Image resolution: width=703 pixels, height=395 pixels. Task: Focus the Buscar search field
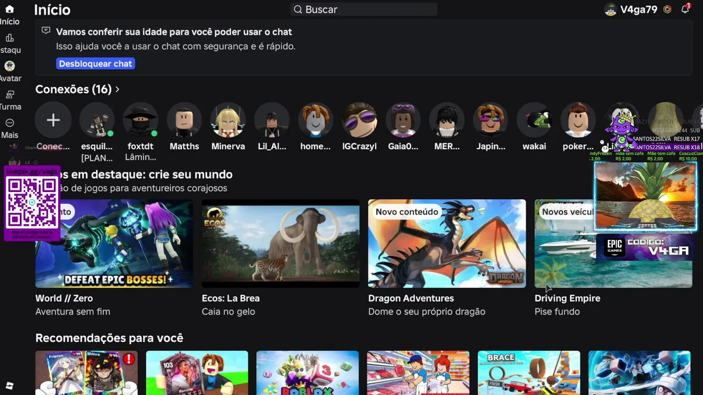click(x=364, y=9)
